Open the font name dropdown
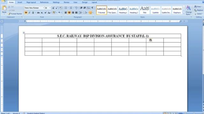 click(x=43, y=8)
